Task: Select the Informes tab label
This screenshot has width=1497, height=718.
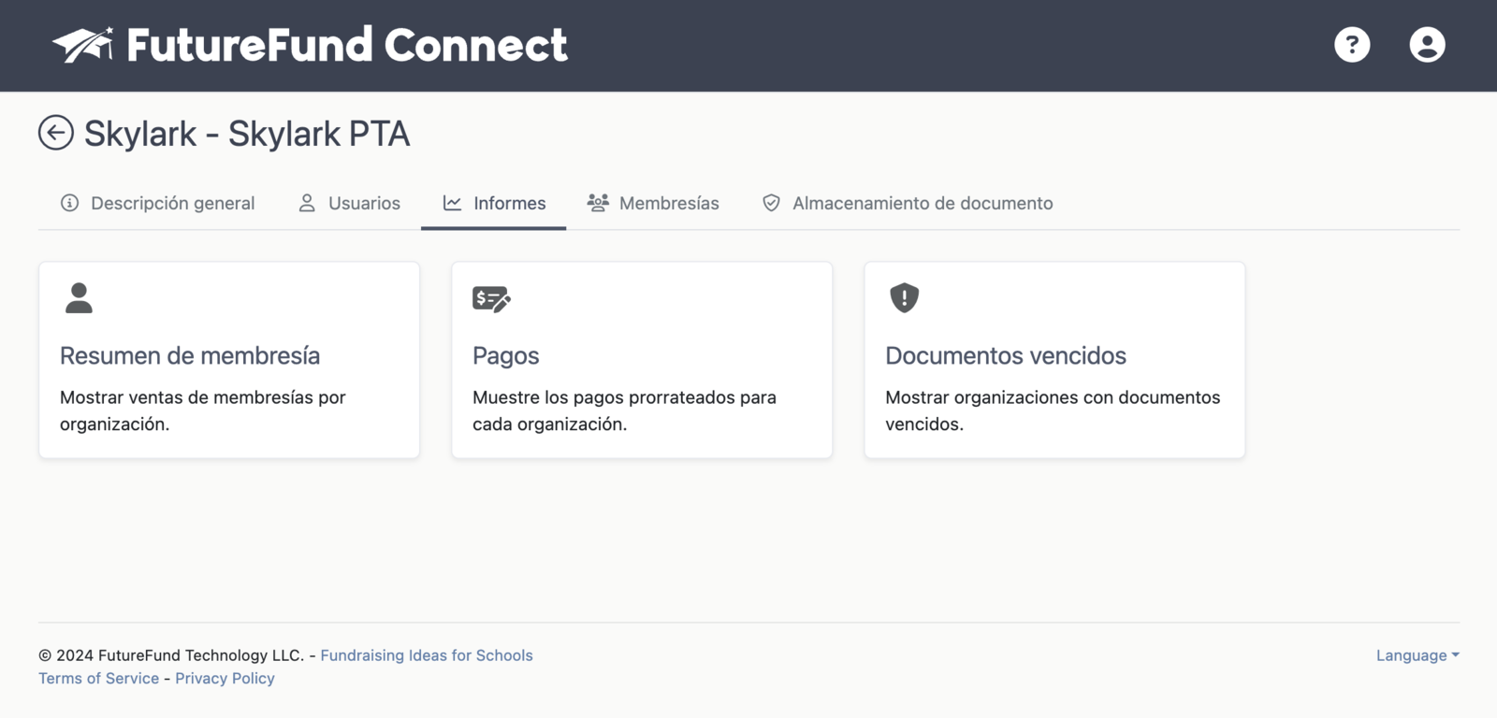Action: click(x=509, y=203)
